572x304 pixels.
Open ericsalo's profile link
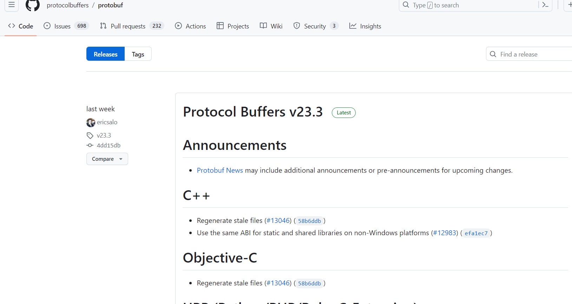(x=107, y=122)
